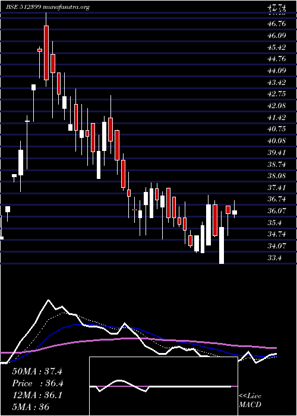Click the 5MA : 36 readout
The height and width of the screenshot is (416, 297).
pyautogui.click(x=31, y=406)
